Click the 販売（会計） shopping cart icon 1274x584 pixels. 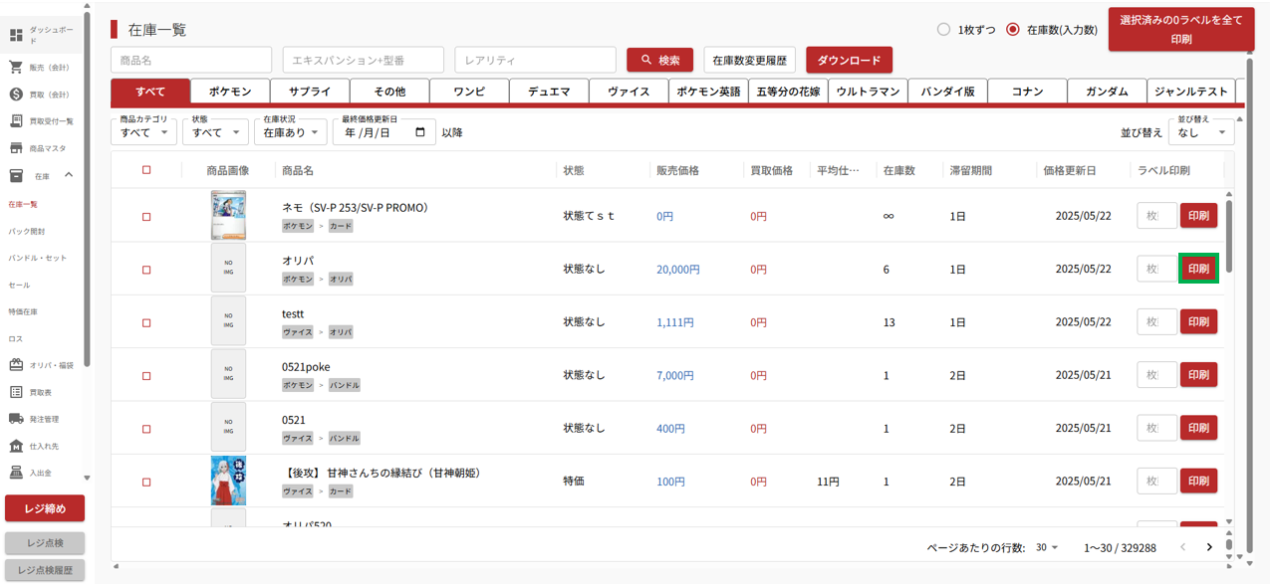click(16, 68)
